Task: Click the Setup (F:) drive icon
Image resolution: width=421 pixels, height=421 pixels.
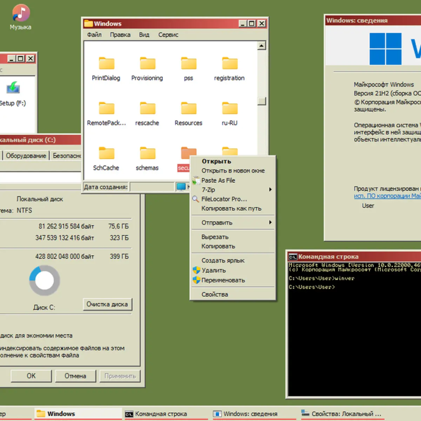Action: tap(13, 88)
